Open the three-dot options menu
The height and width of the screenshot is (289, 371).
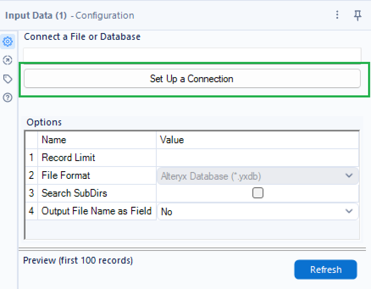[x=337, y=15]
